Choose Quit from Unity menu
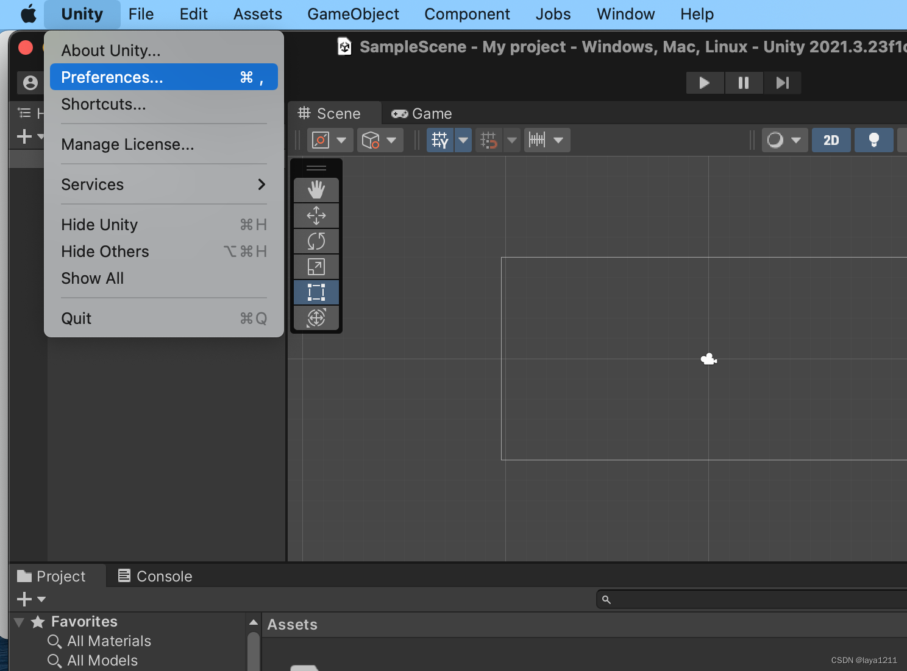The width and height of the screenshot is (907, 671). click(164, 318)
